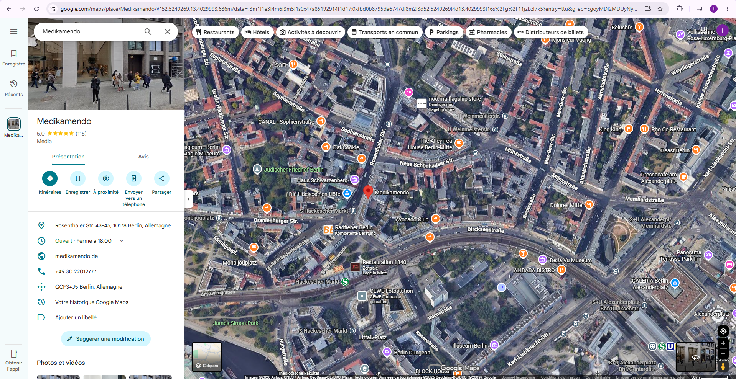Open Récents history in the sidebar

click(14, 88)
